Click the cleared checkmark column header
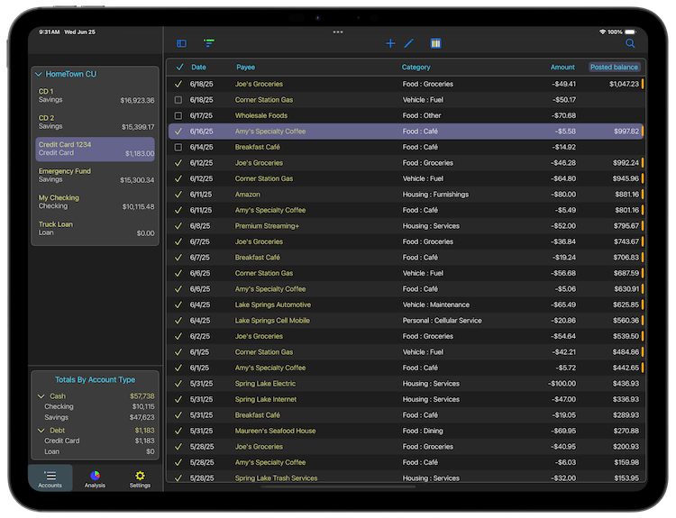 [178, 67]
